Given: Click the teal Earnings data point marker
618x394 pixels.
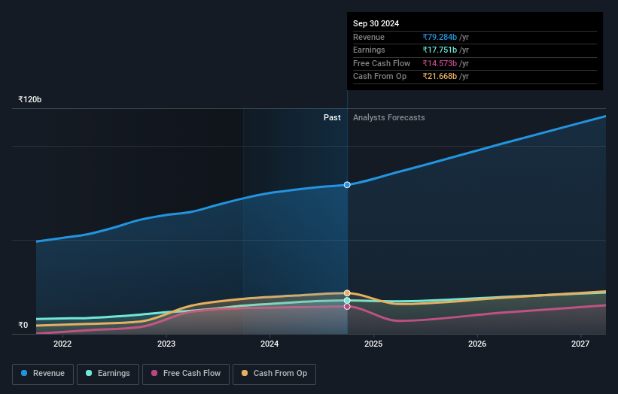Looking at the screenshot, I should pyautogui.click(x=347, y=300).
